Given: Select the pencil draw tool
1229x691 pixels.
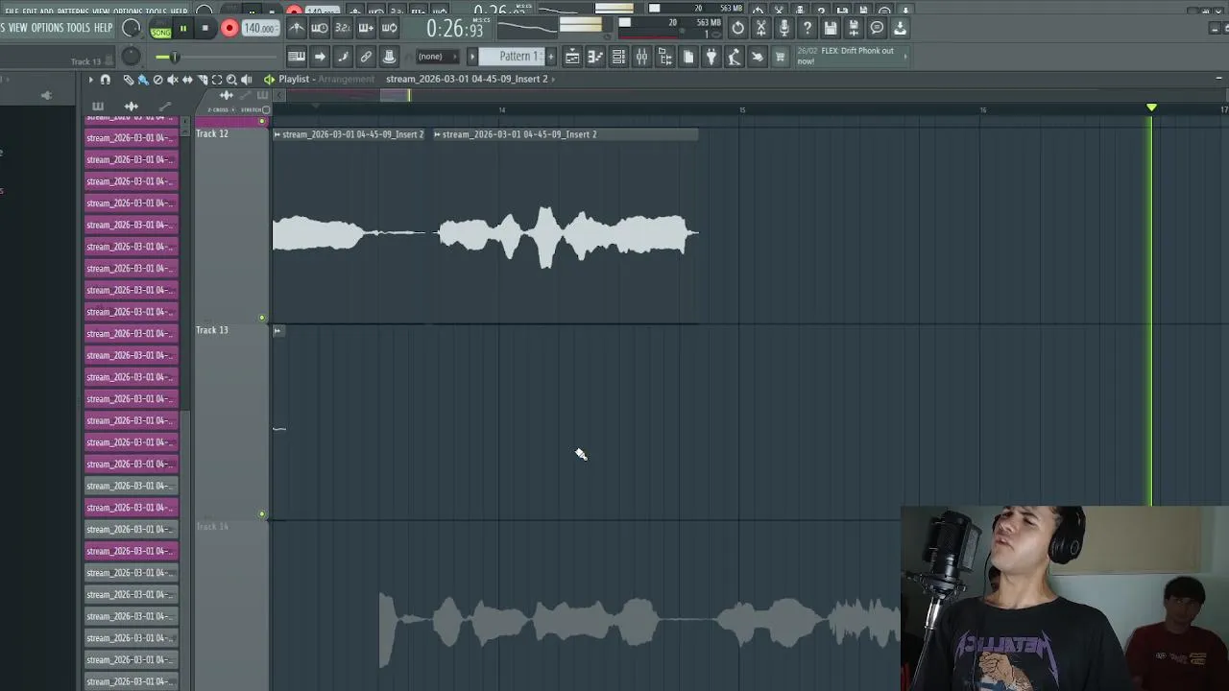Looking at the screenshot, I should point(129,80).
